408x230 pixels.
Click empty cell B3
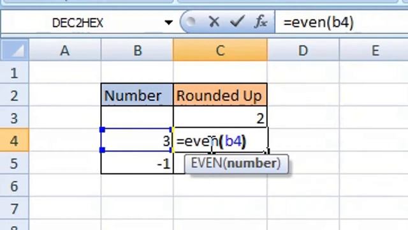(x=137, y=118)
